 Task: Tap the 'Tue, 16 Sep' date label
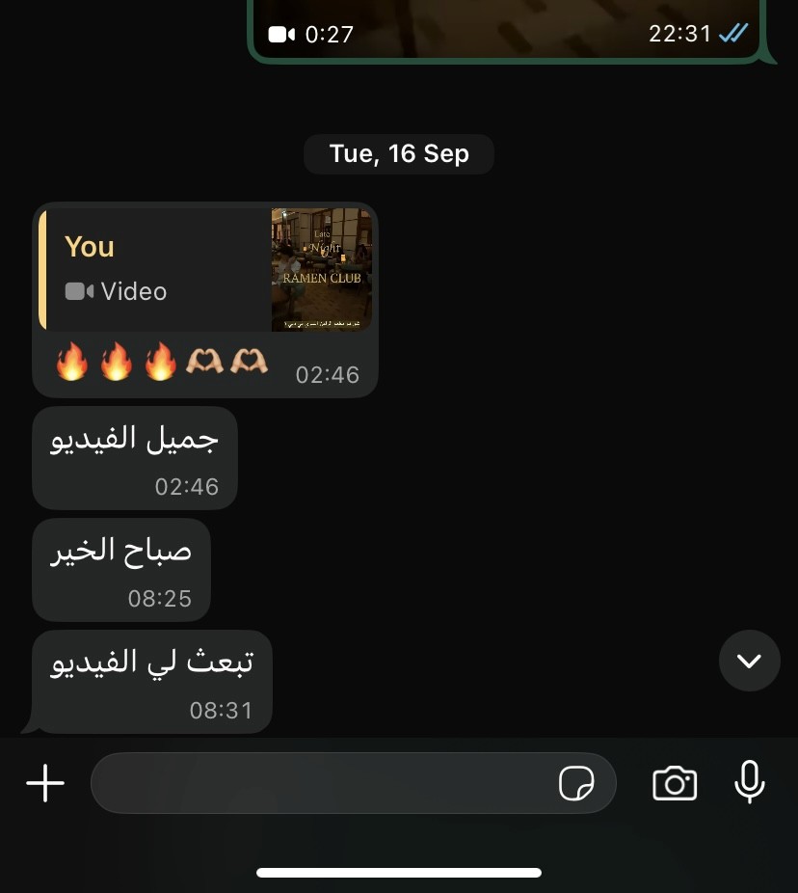click(399, 153)
